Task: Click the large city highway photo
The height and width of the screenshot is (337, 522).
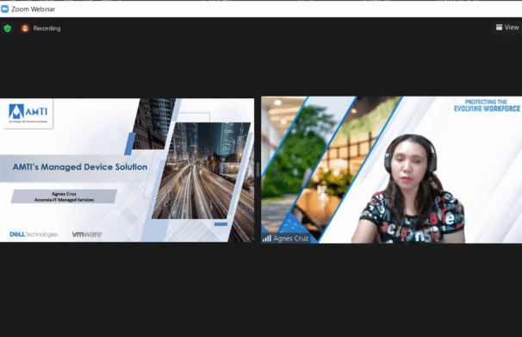Action: tap(201, 171)
